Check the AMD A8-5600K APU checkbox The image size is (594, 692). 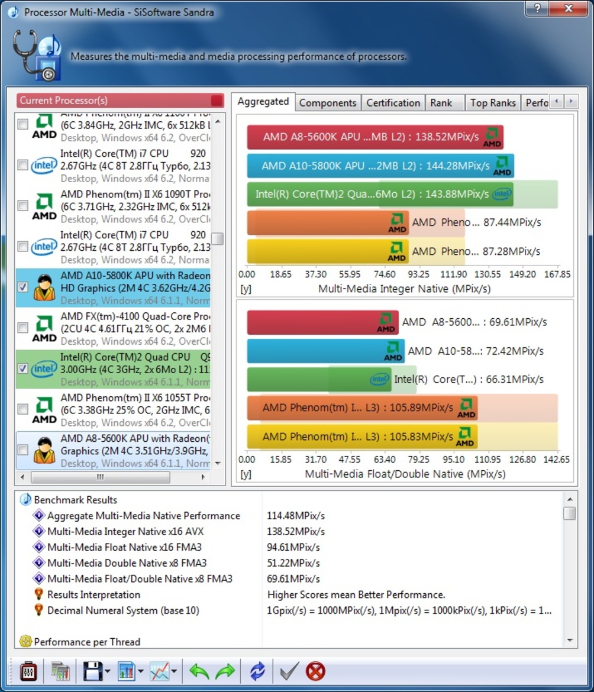[23, 450]
